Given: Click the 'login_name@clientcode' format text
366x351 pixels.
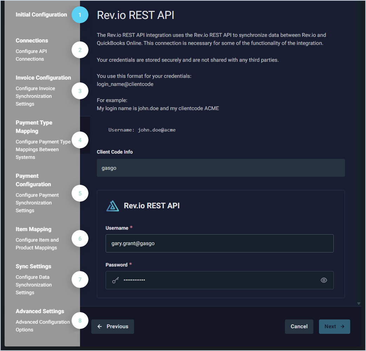Looking at the screenshot, I should point(125,84).
